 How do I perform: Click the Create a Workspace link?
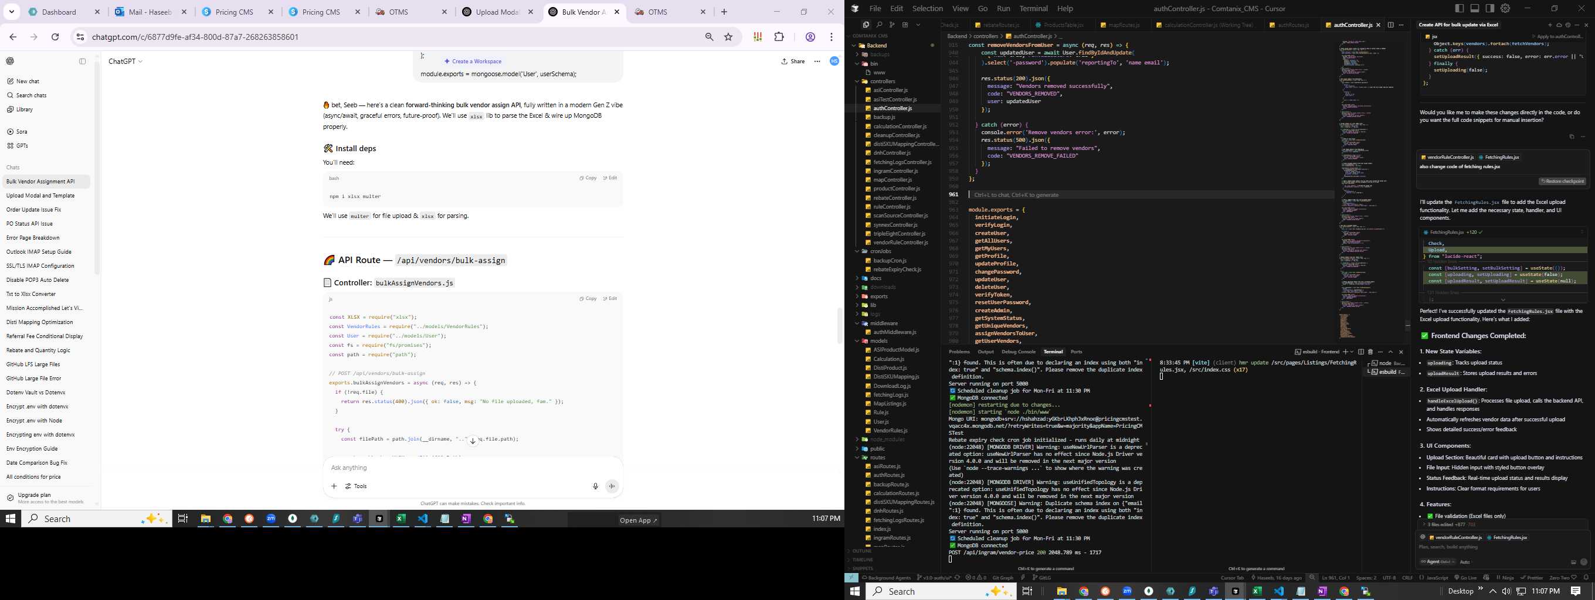coord(473,62)
